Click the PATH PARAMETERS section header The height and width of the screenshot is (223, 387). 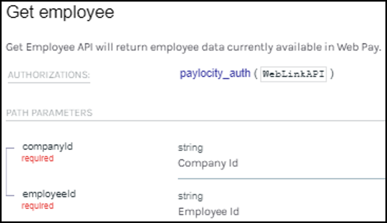[49, 113]
